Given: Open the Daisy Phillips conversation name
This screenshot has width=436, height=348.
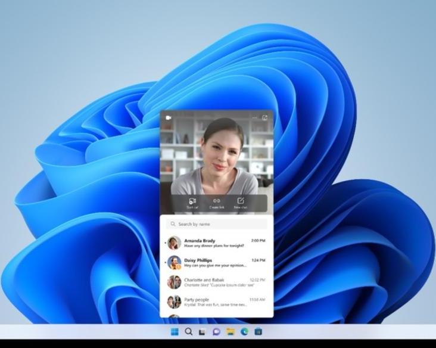Looking at the screenshot, I should (x=198, y=260).
